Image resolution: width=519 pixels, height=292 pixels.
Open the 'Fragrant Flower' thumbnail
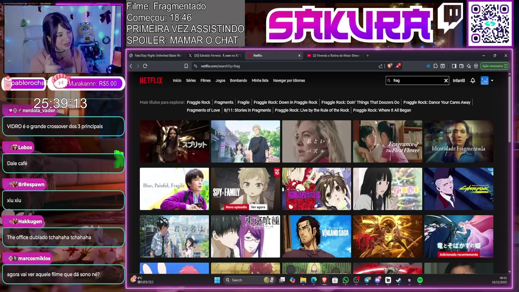click(x=245, y=141)
